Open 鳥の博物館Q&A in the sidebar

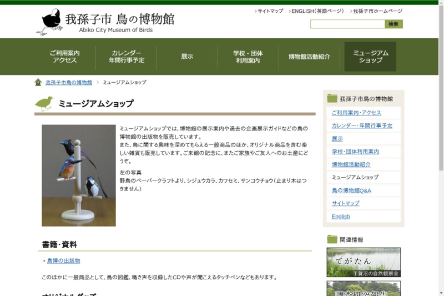[x=351, y=190]
